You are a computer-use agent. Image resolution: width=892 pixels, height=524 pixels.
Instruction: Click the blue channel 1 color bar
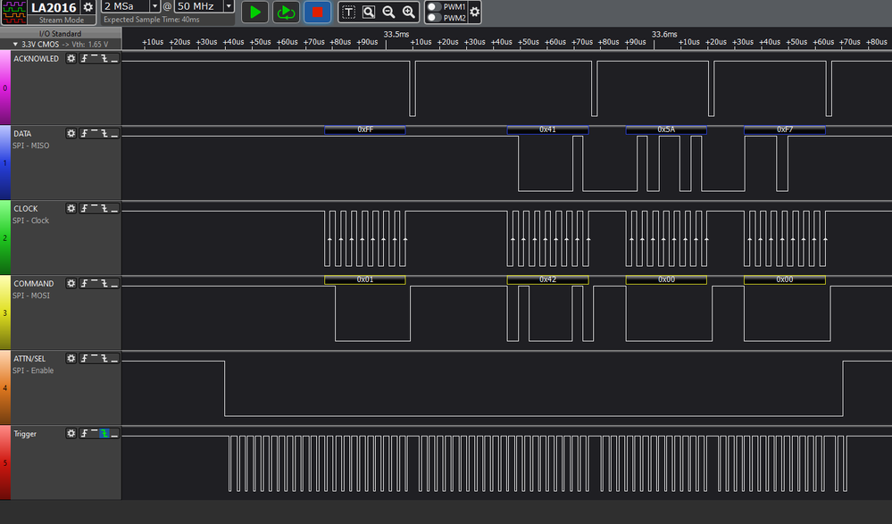pyautogui.click(x=5, y=162)
